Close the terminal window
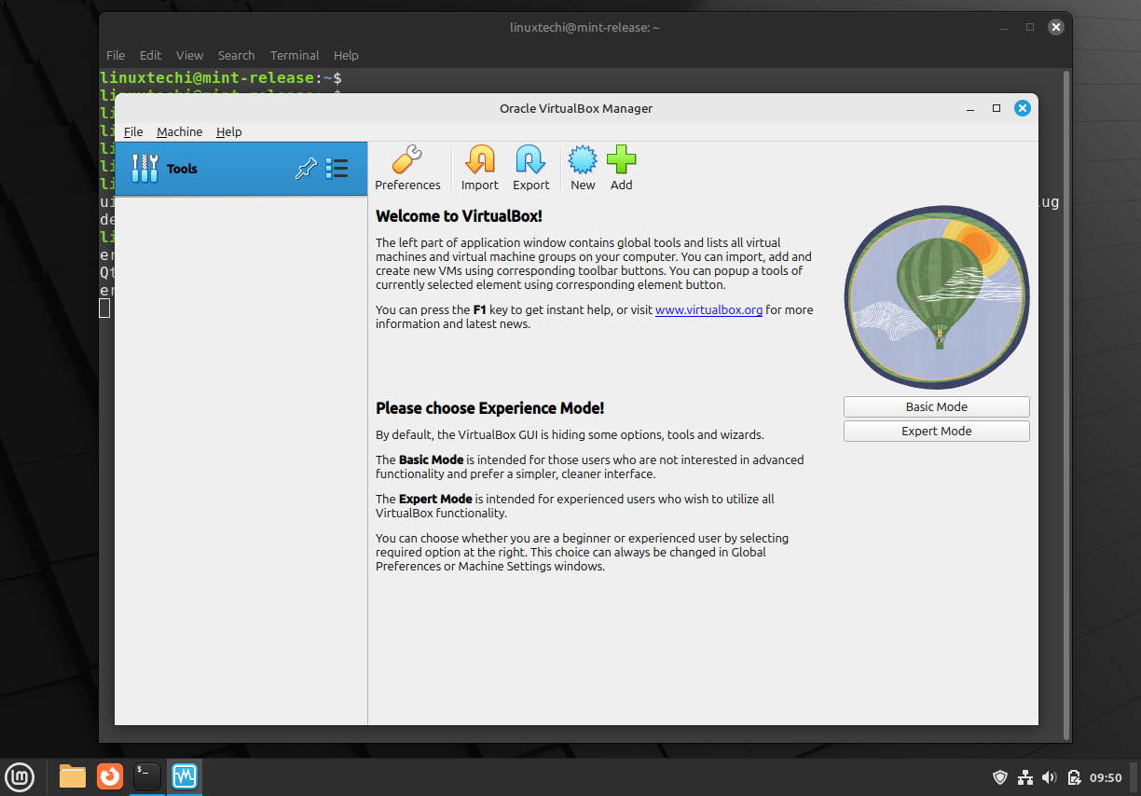 coord(1056,28)
